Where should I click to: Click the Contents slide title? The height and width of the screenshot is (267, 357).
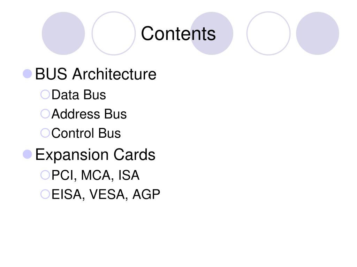point(178,33)
